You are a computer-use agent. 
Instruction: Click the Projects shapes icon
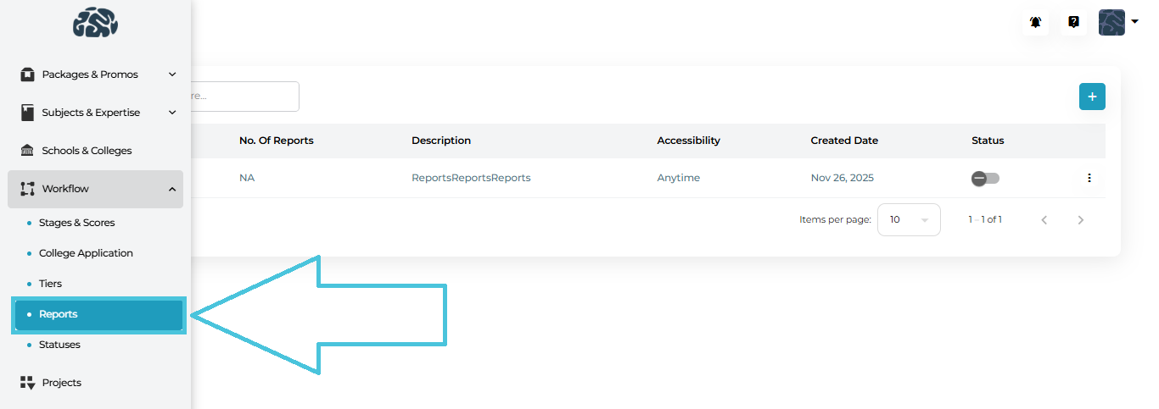[27, 383]
